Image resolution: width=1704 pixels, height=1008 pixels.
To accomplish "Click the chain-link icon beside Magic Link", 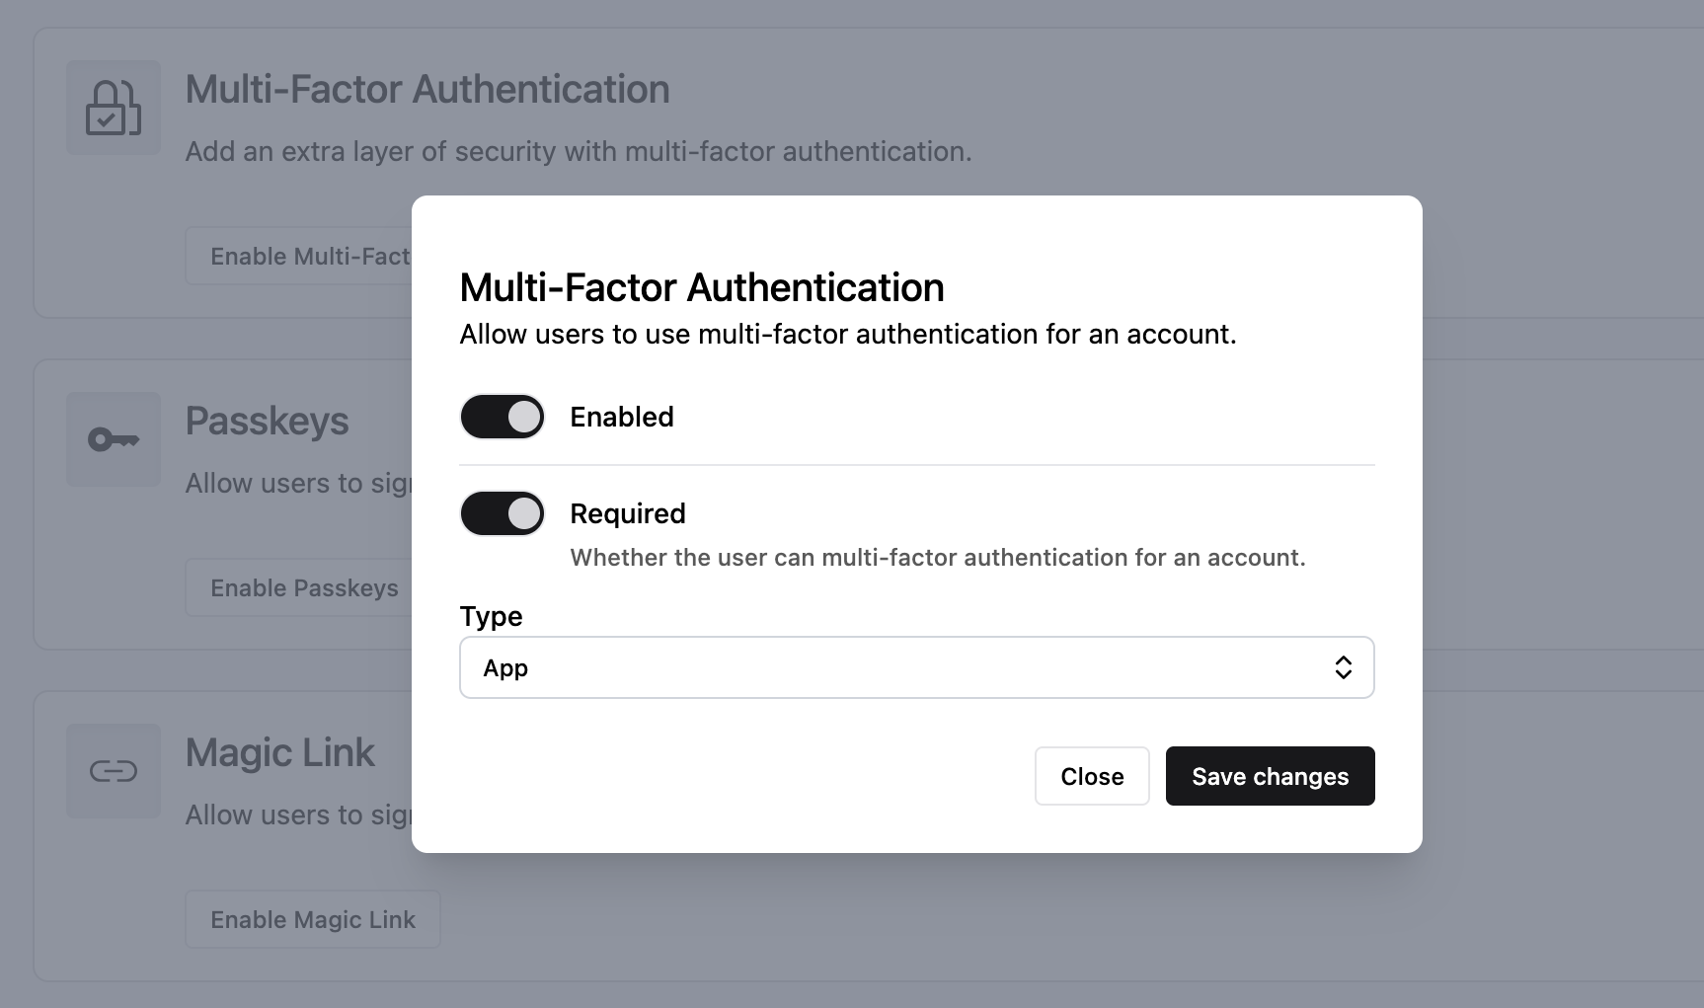I will coord(112,771).
